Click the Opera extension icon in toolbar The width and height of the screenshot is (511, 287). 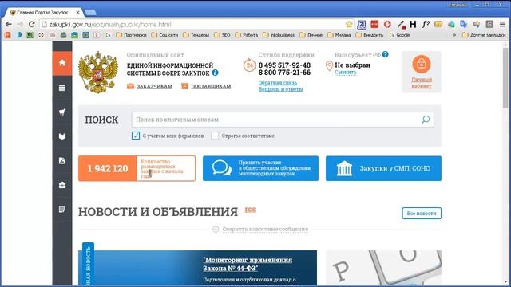(x=387, y=25)
